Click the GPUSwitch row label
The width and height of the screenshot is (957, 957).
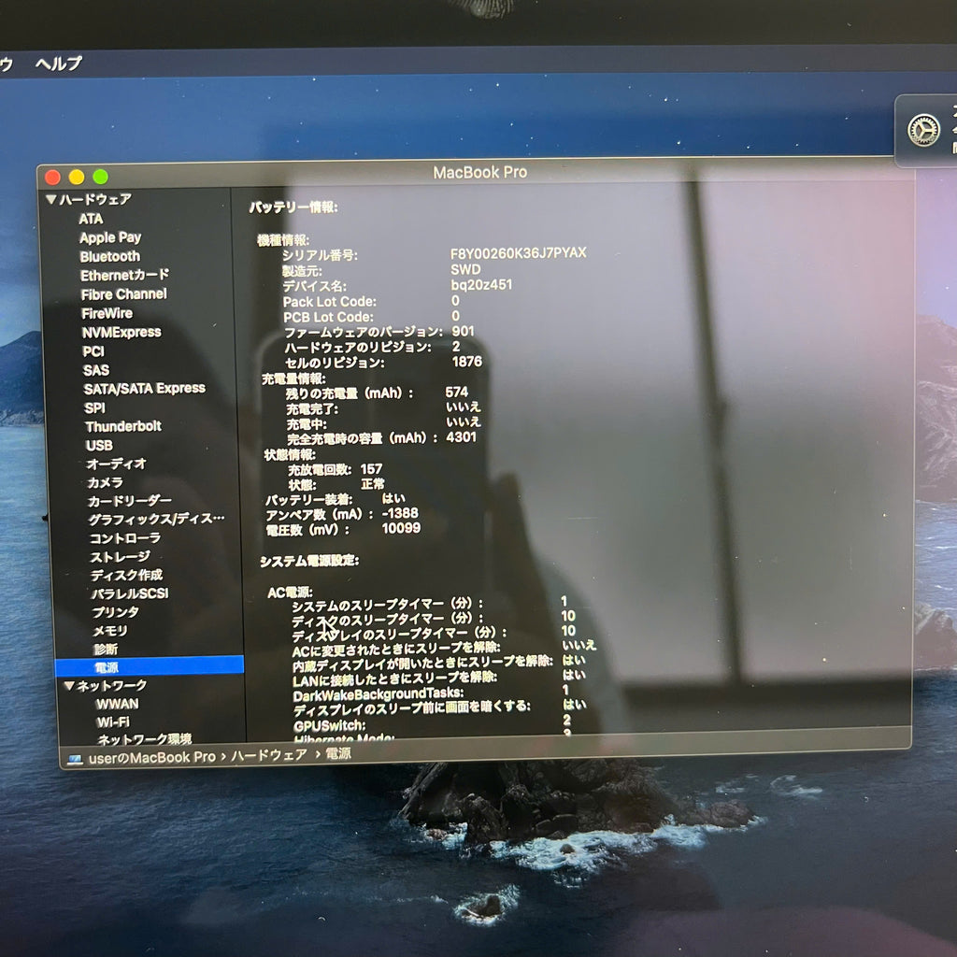[x=330, y=725]
